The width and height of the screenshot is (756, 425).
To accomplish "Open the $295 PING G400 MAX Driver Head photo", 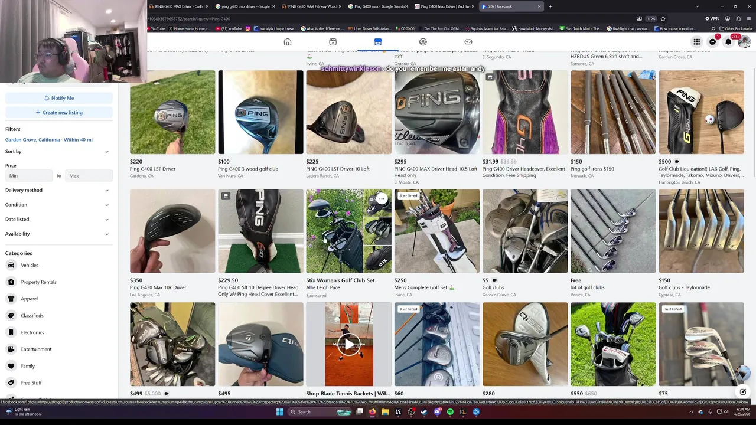I will point(437,112).
